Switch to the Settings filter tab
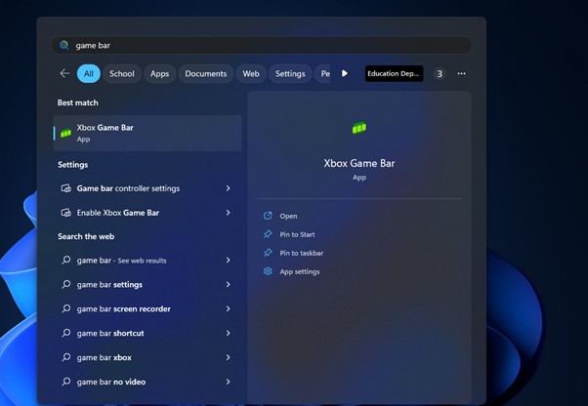588x406 pixels. pos(290,74)
